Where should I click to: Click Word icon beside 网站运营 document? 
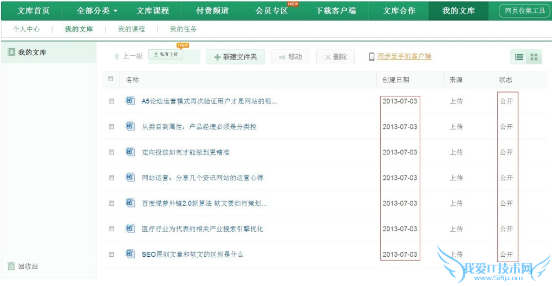click(x=130, y=177)
